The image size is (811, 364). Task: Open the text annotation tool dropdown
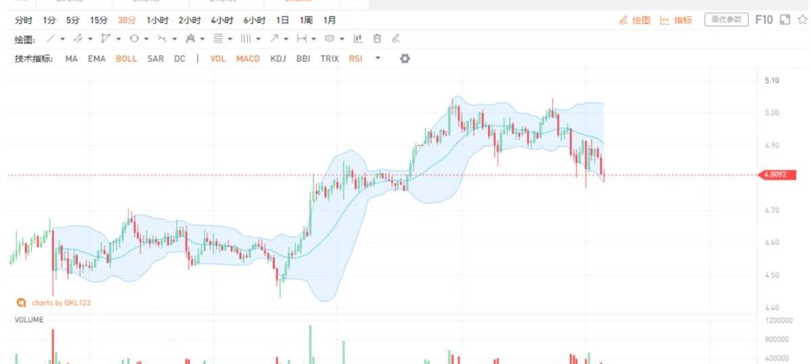(x=342, y=39)
